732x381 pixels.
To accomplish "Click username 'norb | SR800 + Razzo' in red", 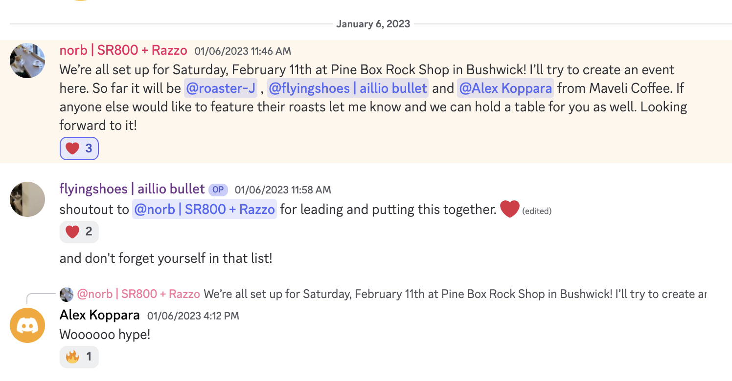I will 123,50.
